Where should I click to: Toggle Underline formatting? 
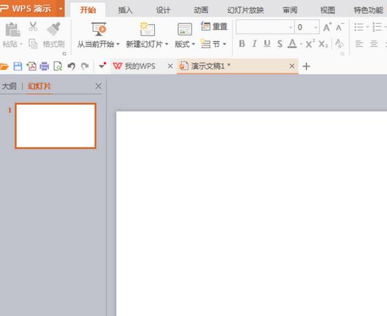[x=267, y=44]
